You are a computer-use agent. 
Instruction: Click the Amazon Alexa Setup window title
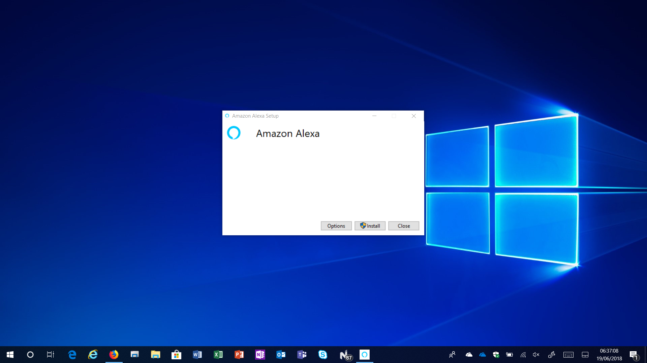click(255, 116)
